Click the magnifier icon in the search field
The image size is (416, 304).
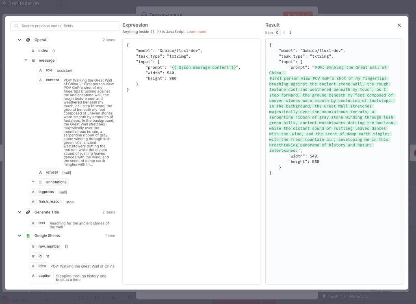pos(16,25)
